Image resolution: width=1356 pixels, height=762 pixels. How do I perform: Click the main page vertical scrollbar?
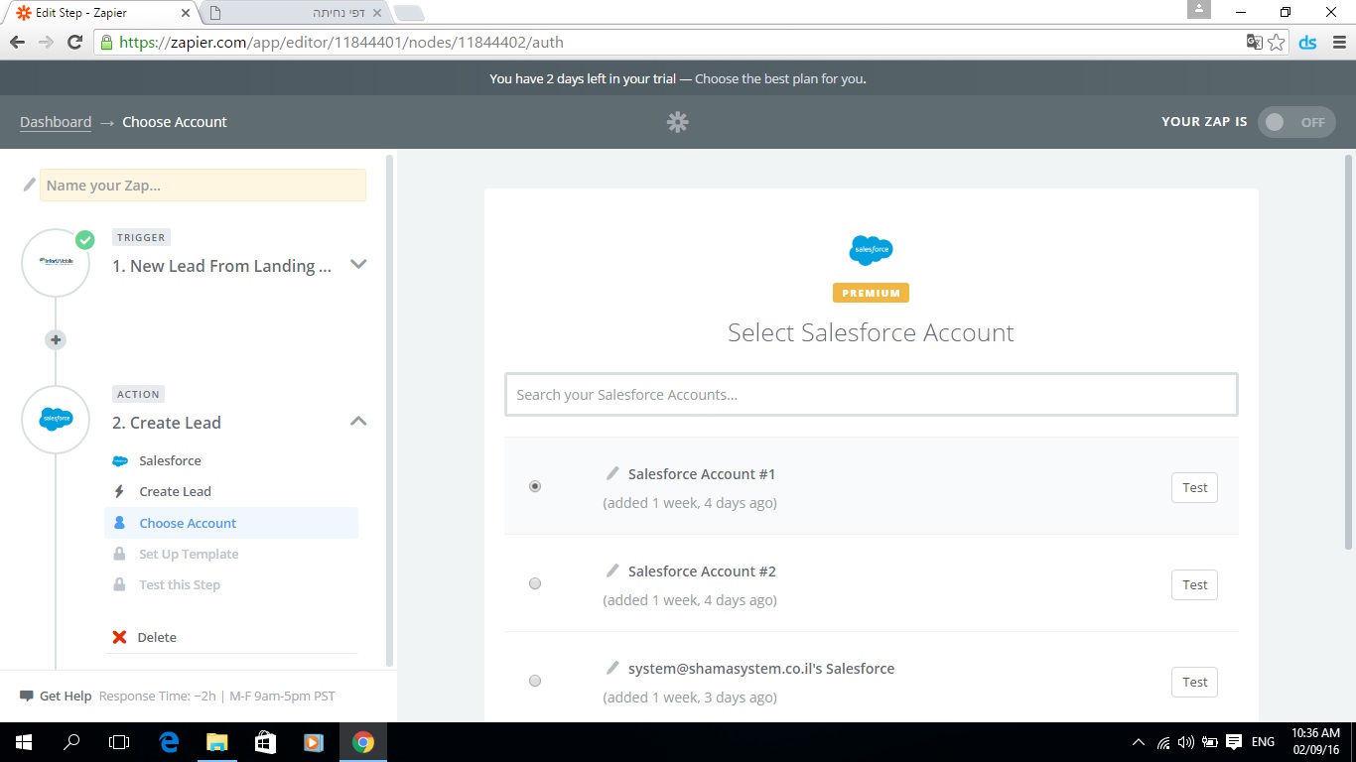pyautogui.click(x=1348, y=352)
